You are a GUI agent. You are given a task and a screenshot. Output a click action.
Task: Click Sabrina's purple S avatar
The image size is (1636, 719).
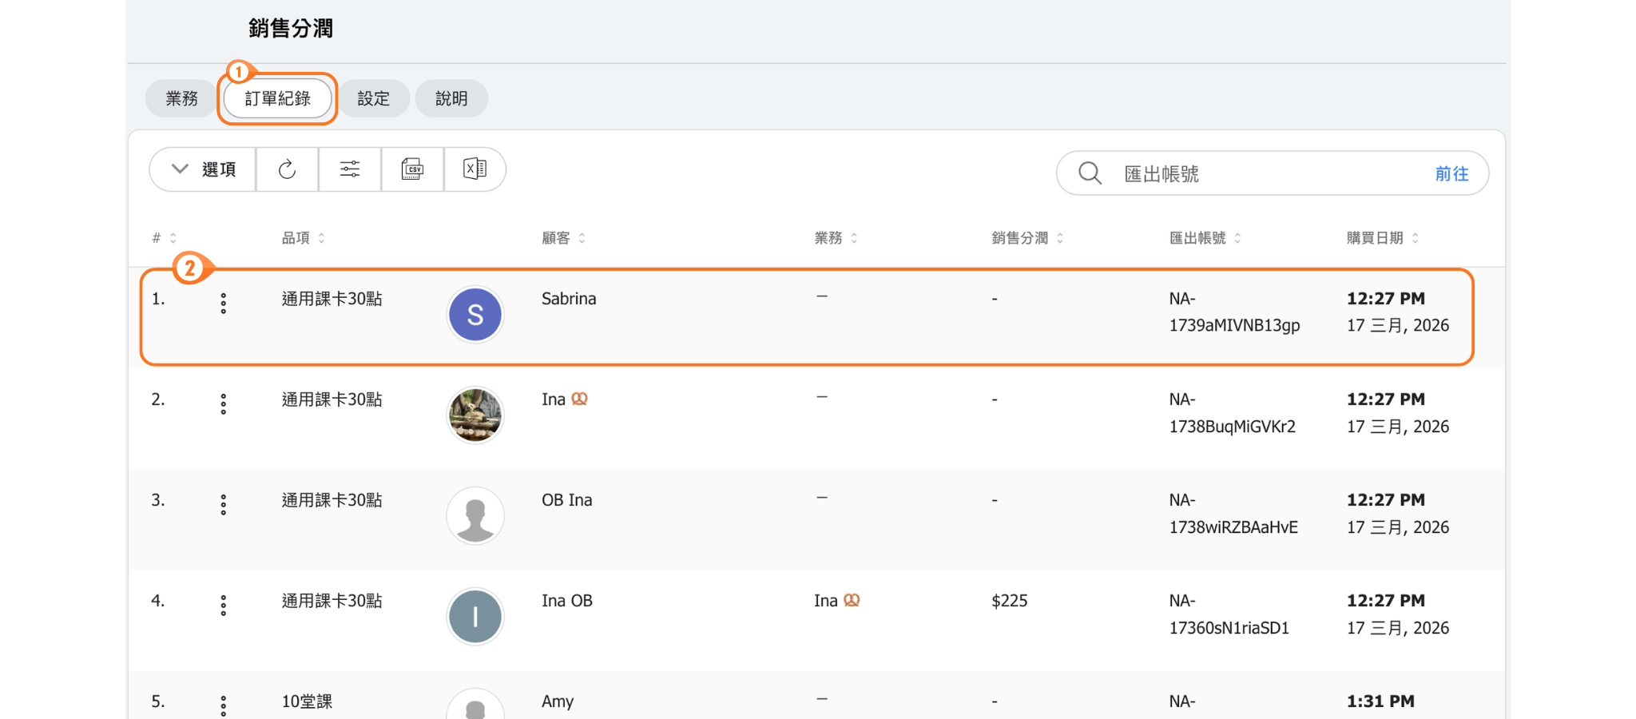475,315
